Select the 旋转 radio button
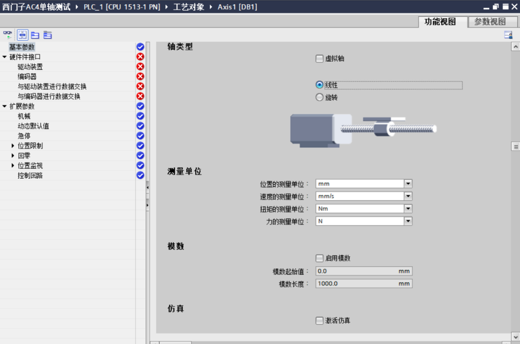This screenshot has height=344, width=520. point(320,97)
